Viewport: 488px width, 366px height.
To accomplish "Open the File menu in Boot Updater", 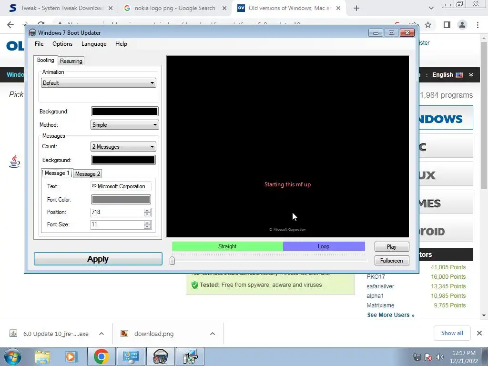I will pos(39,44).
